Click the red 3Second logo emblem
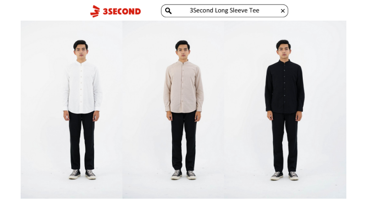Image resolution: width=367 pixels, height=206 pixels. 95,11
